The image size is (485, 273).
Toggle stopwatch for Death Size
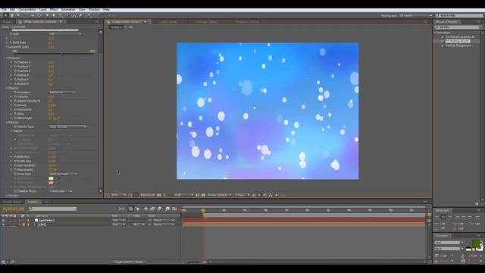pos(15,162)
